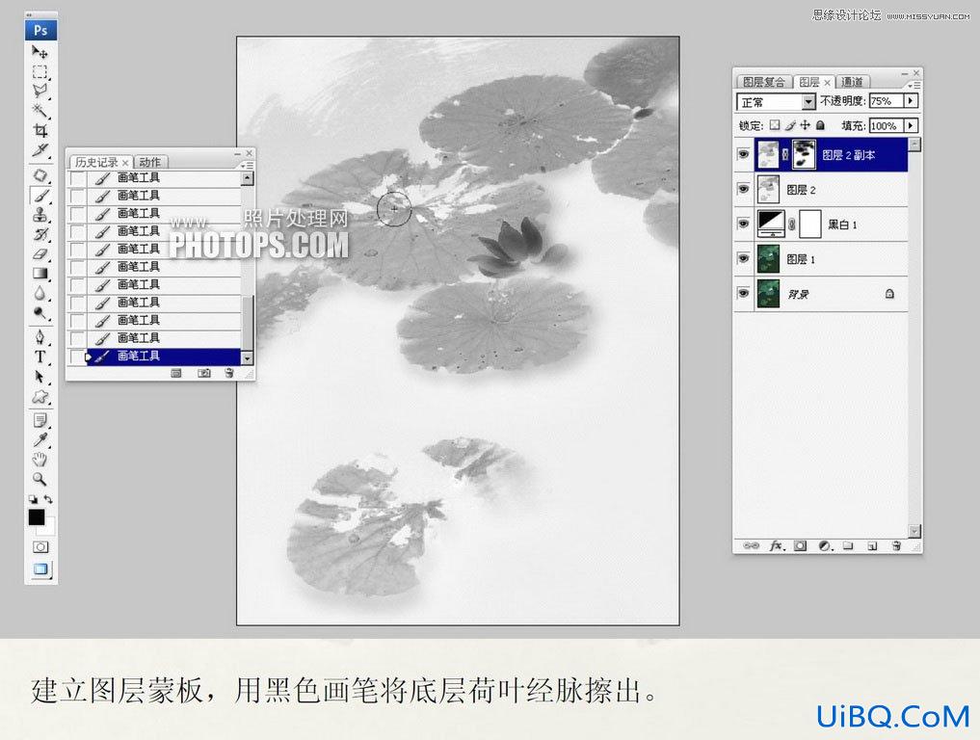
Task: Create a new layer
Action: click(872, 545)
